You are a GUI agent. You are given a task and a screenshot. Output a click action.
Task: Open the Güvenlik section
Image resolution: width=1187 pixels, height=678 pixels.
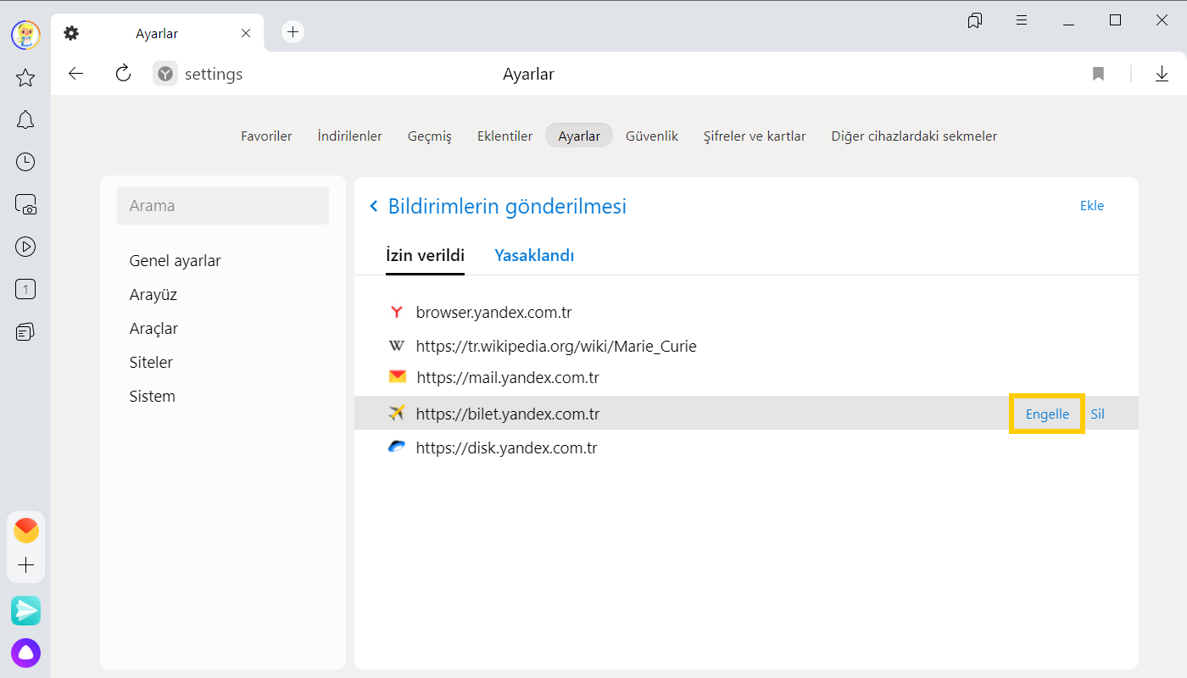tap(652, 136)
